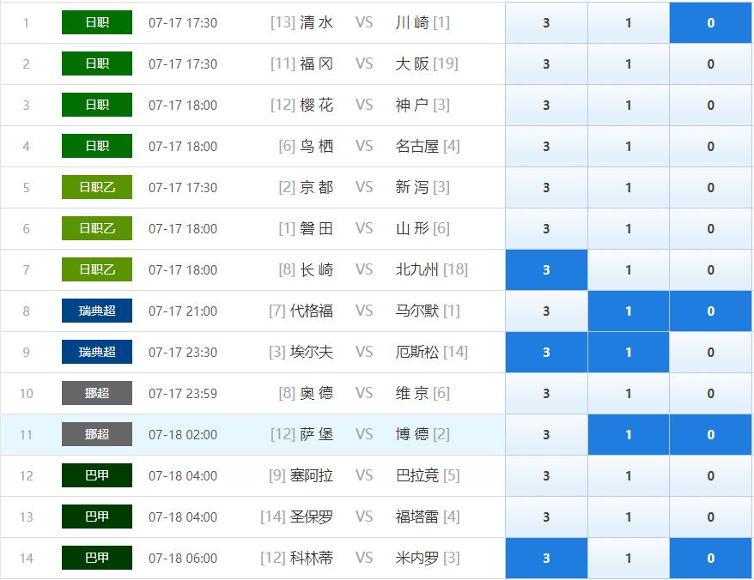The height and width of the screenshot is (580, 754).
Task: Select row number 10 for 奥德 match
Action: tap(27, 394)
